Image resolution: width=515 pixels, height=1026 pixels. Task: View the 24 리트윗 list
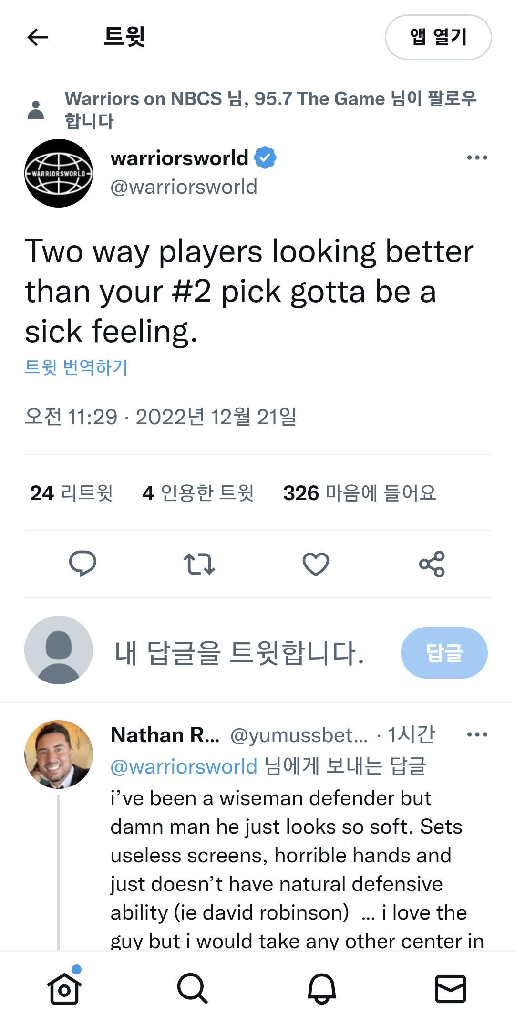click(72, 493)
